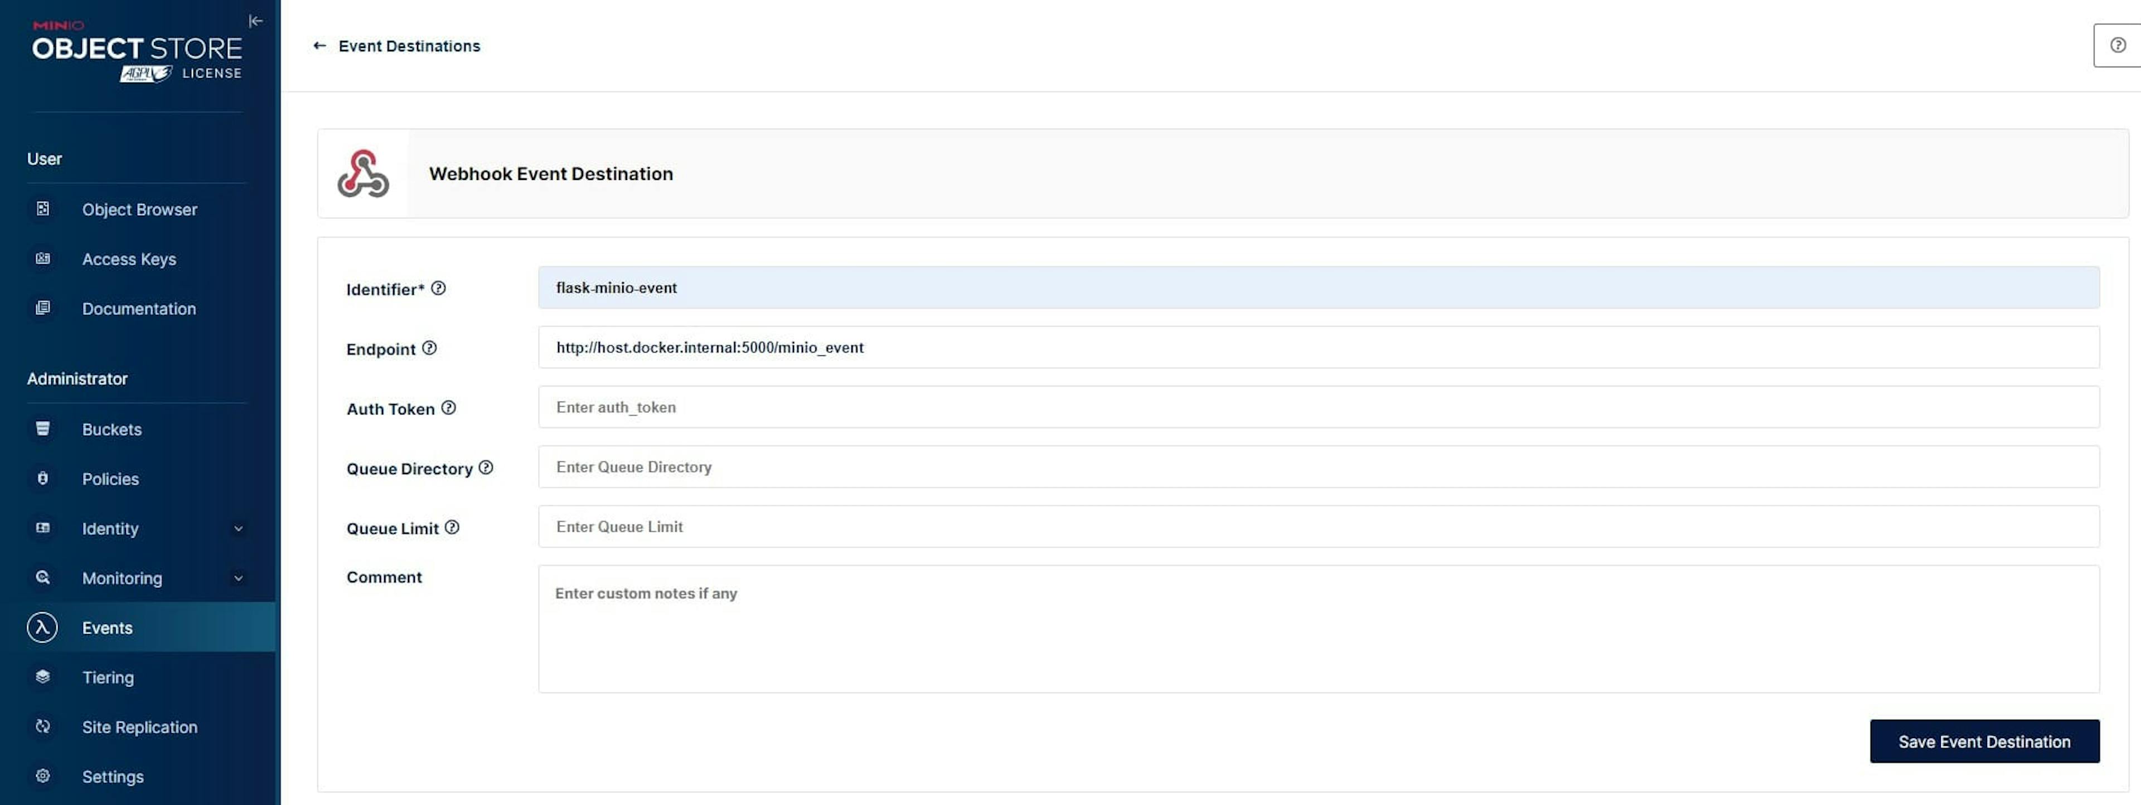2141x805 pixels.
Task: Expand the Identity submenu chevron
Action: [x=239, y=528]
